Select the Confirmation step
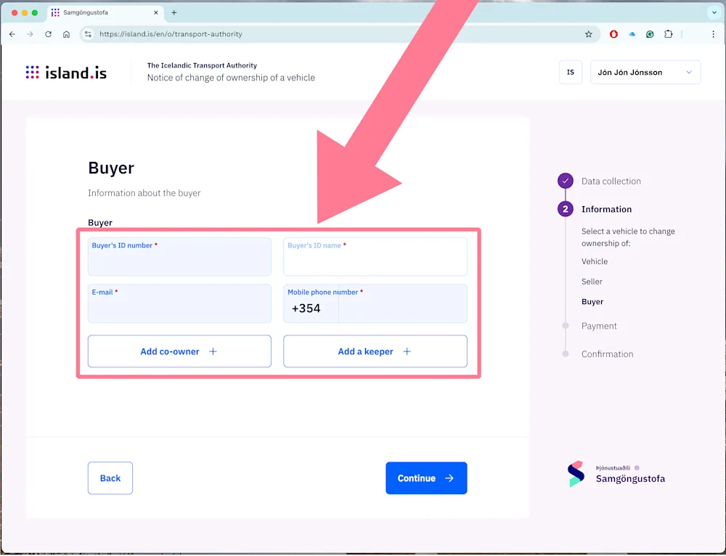 [608, 354]
